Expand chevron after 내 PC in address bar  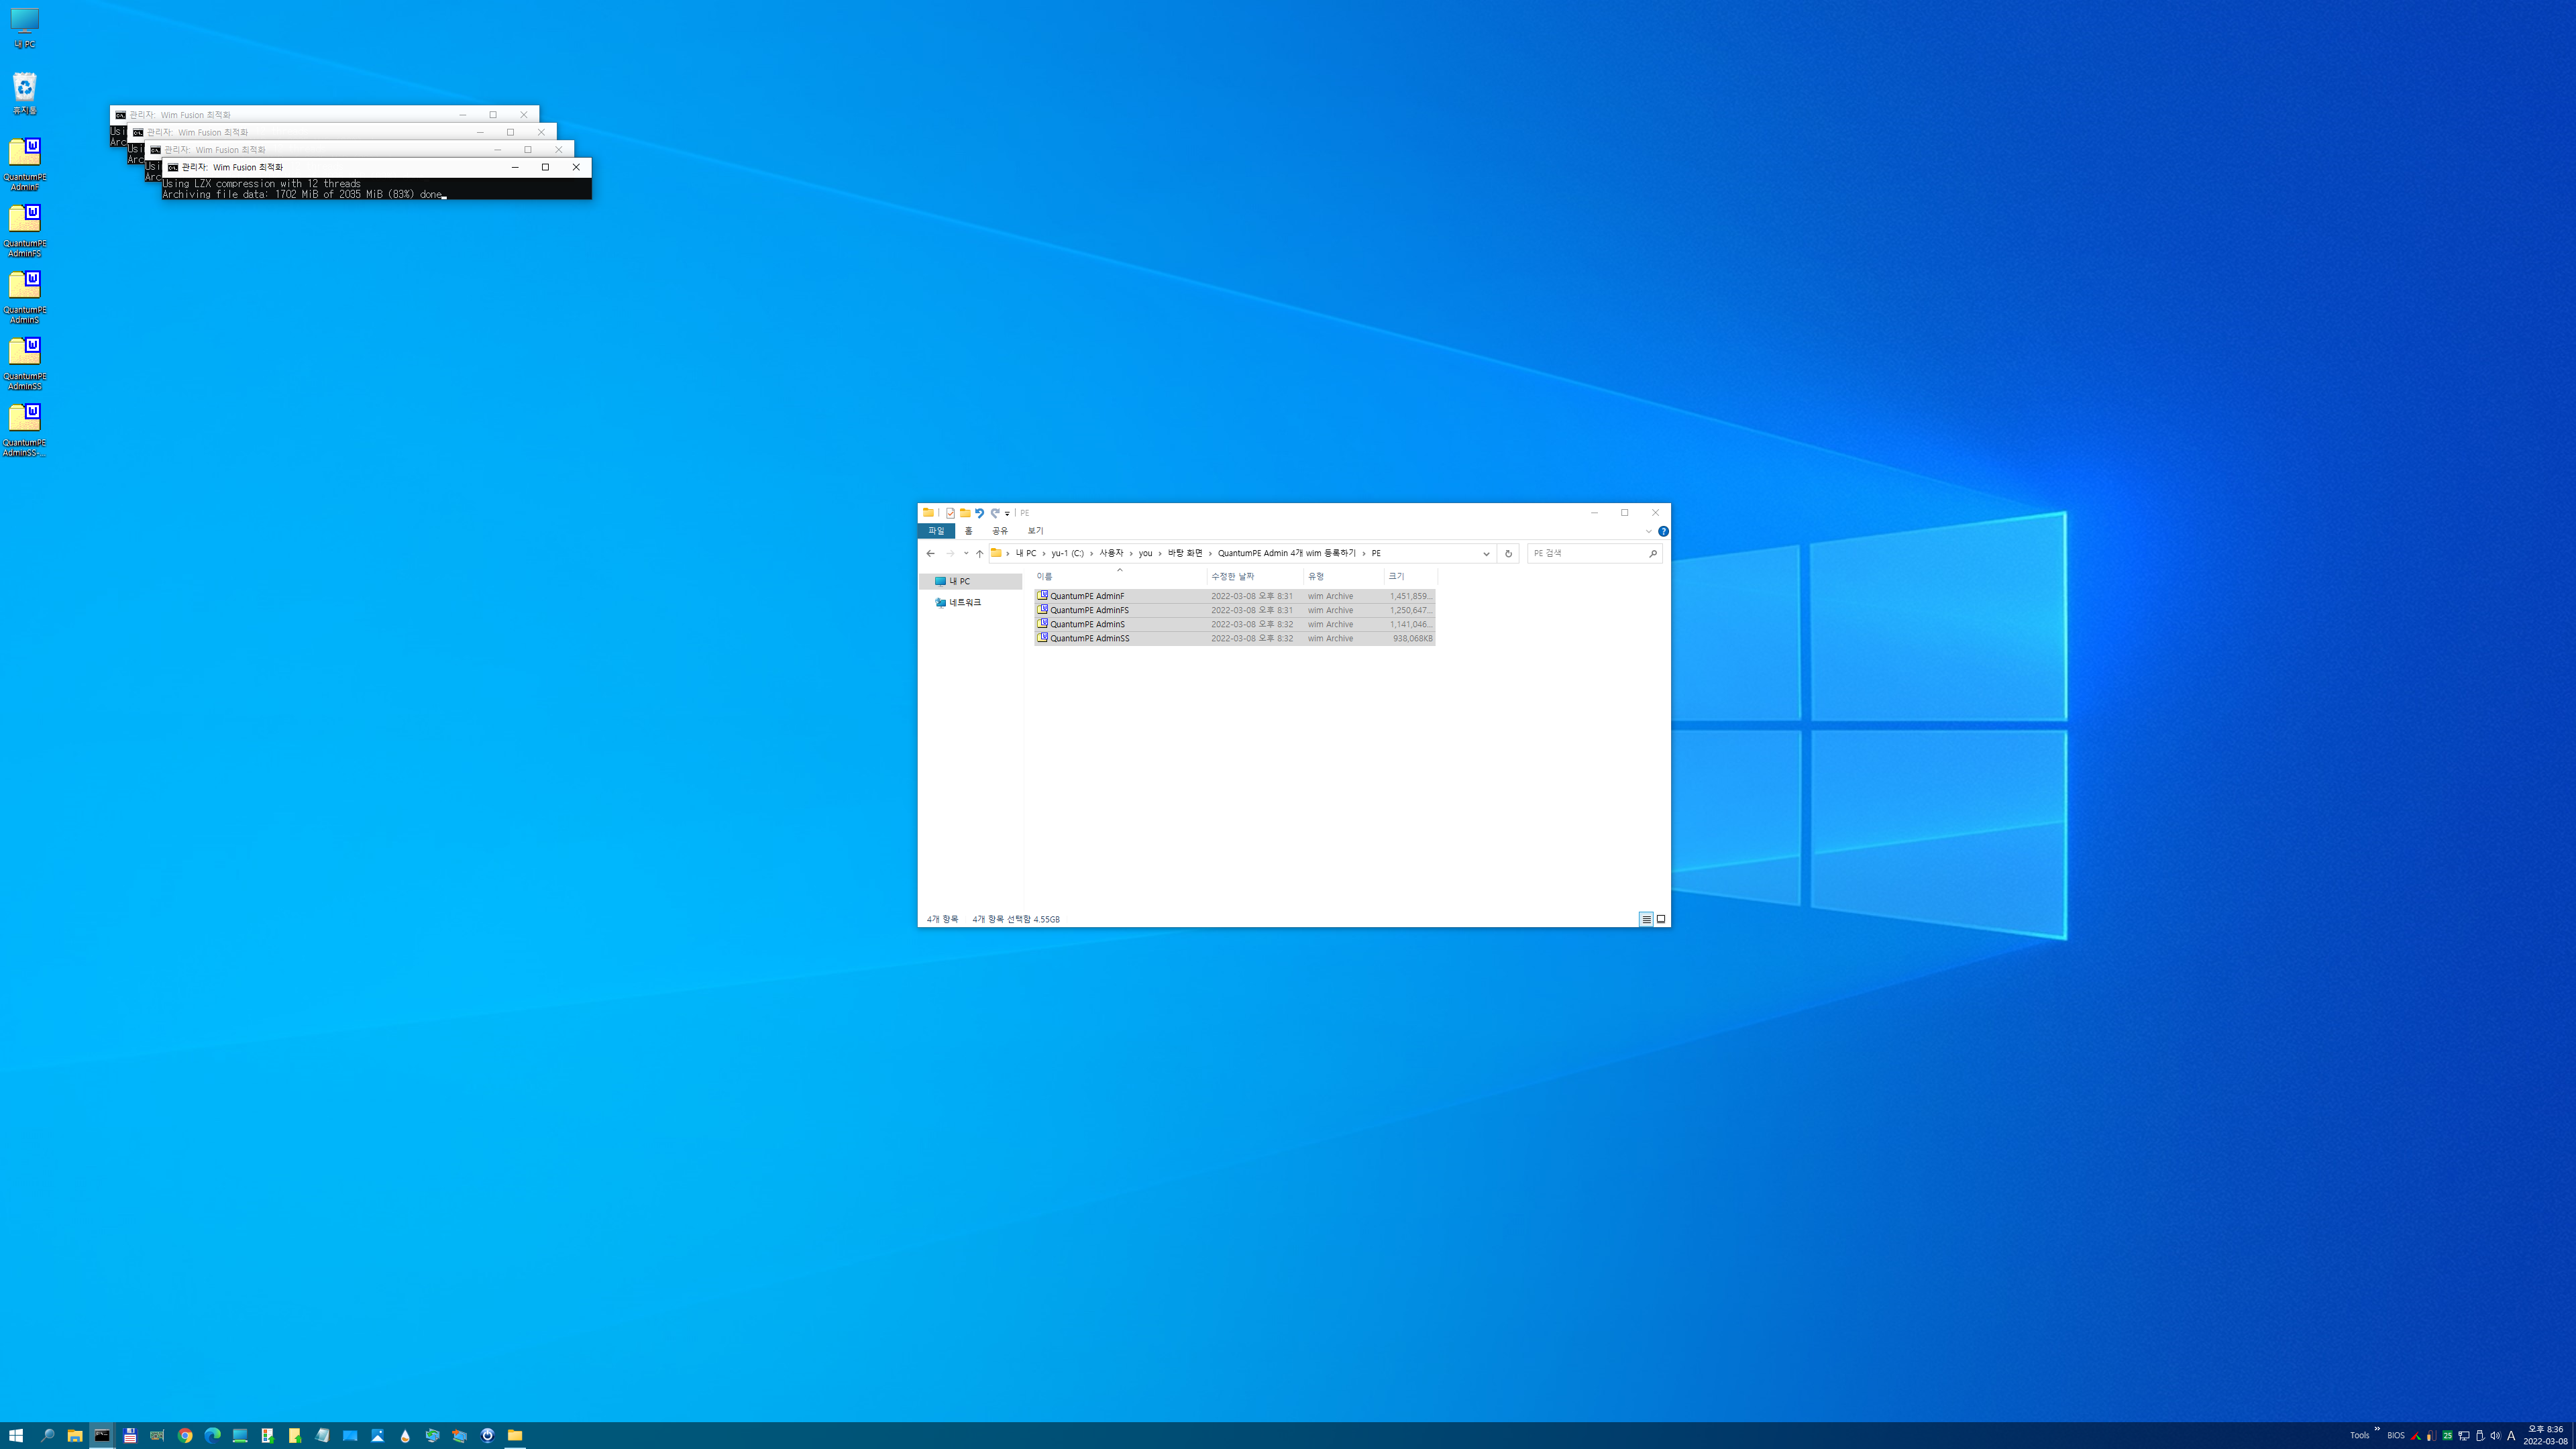pos(1044,553)
